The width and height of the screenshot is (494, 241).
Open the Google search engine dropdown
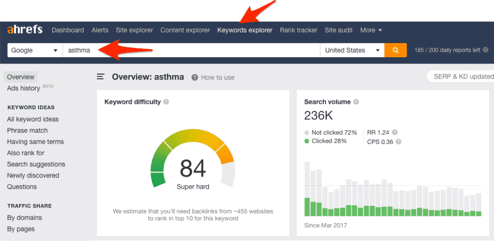click(x=35, y=51)
